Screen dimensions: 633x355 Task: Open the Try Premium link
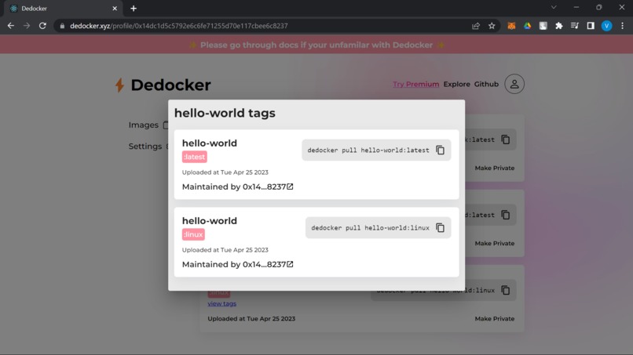click(415, 84)
